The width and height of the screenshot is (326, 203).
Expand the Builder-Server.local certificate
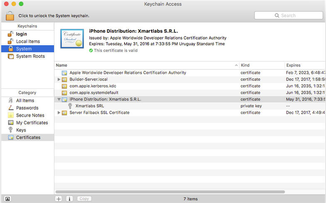click(x=59, y=79)
